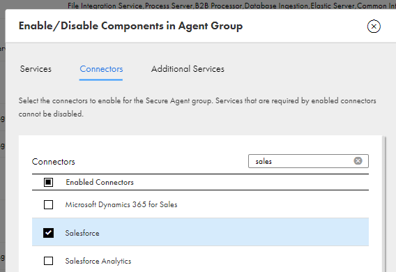Close the Enable/Disable Components dialog
Image resolution: width=396 pixels, height=272 pixels.
[x=374, y=27]
